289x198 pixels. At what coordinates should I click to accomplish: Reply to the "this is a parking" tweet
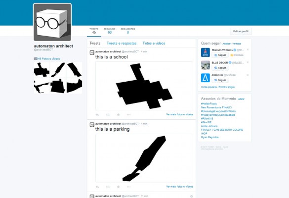point(97,187)
